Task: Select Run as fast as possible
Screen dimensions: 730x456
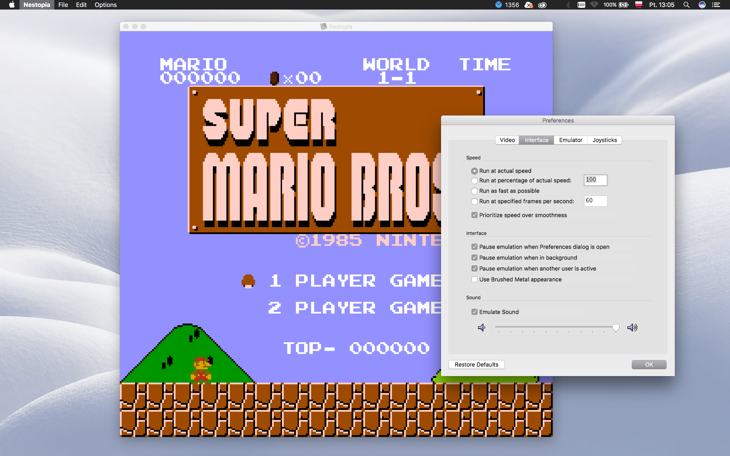Action: point(474,191)
